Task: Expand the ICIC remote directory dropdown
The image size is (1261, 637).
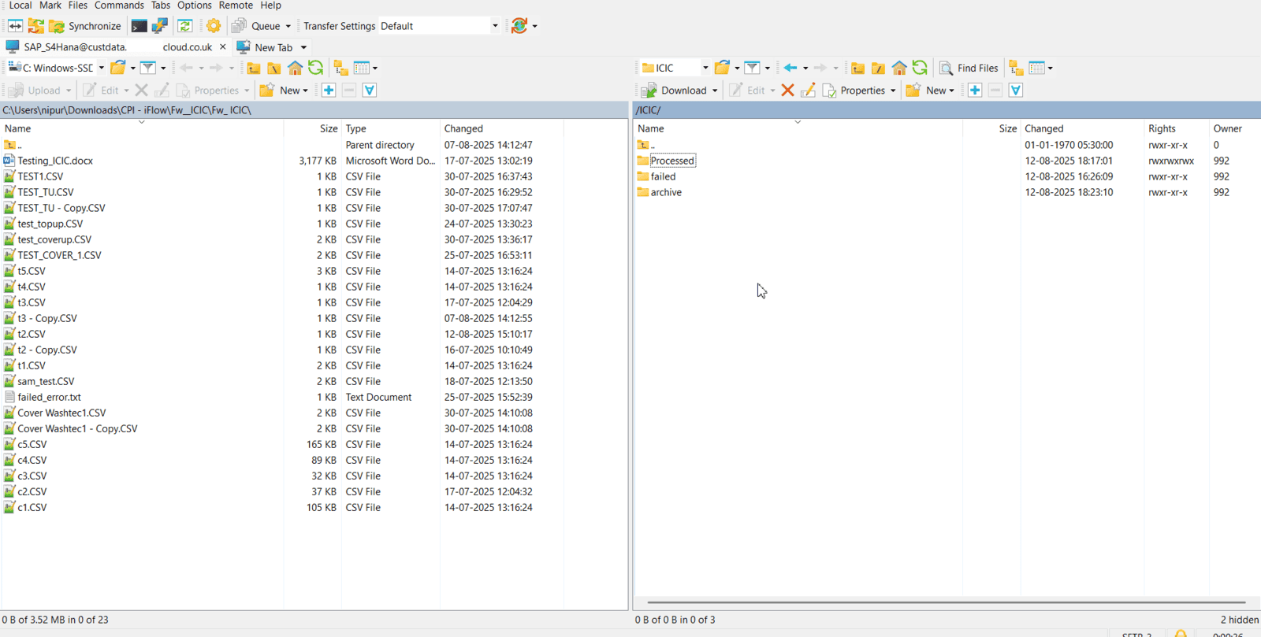Action: [705, 69]
